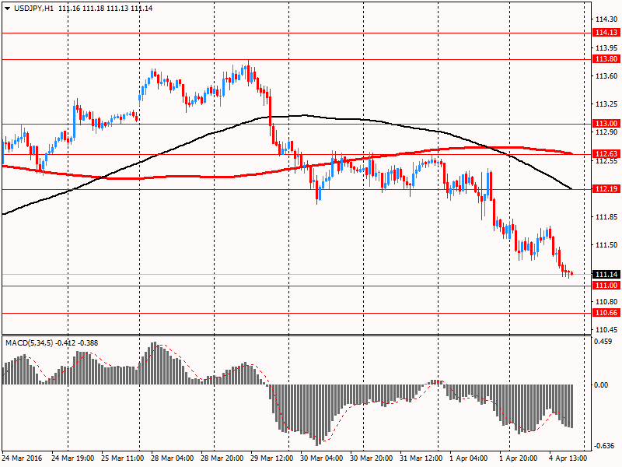Click the 25 Mar 11:00 time label
This screenshot has height=467, width=622.
tap(123, 458)
